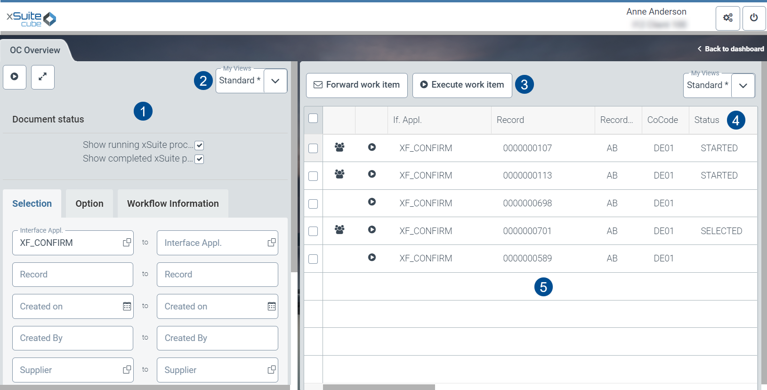Image resolution: width=767 pixels, height=390 pixels.
Task: Execute play icon for record 0000000698
Action: click(372, 202)
